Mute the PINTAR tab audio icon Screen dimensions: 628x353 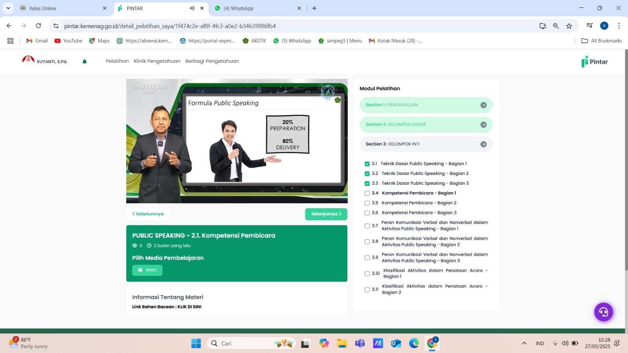[192, 8]
